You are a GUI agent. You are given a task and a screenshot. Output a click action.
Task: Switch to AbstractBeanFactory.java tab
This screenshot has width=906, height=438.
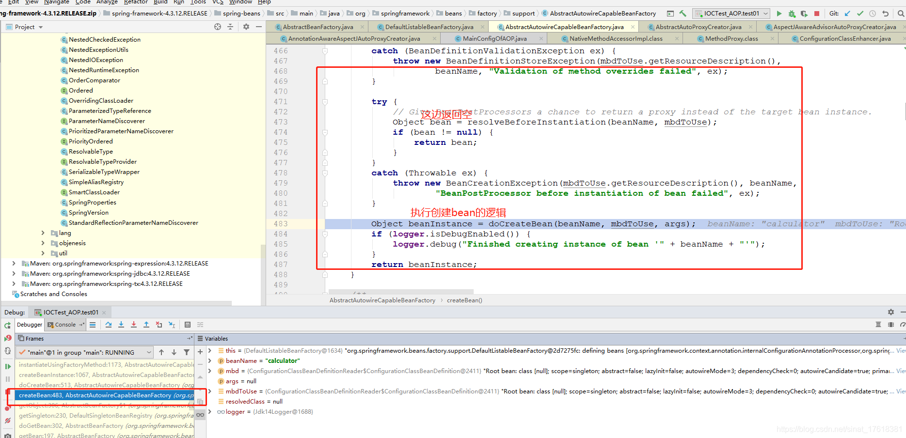[x=318, y=27]
